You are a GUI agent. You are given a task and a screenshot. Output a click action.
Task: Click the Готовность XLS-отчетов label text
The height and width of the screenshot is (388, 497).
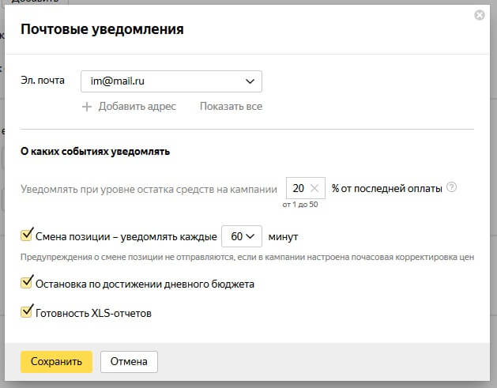pyautogui.click(x=93, y=314)
